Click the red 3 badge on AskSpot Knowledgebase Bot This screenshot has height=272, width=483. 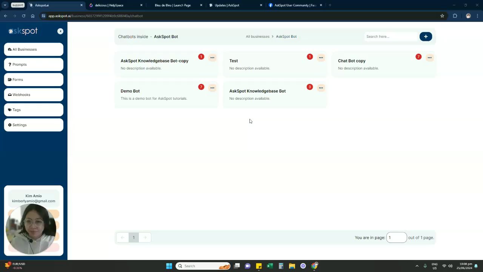click(310, 87)
